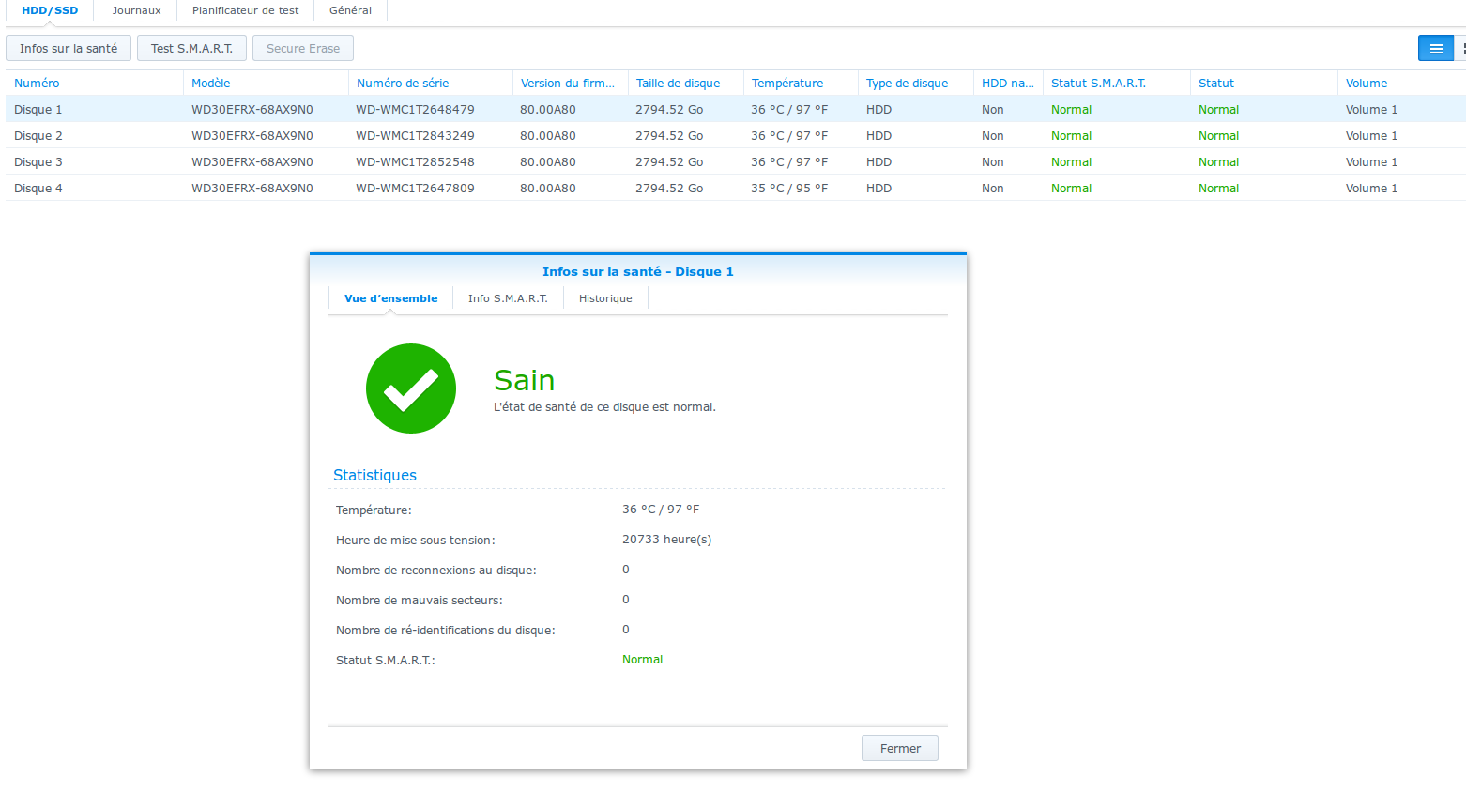
Task: Open the Général tab
Action: [x=350, y=10]
